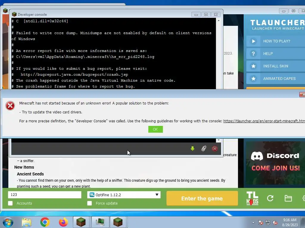Screen dimensions: 305x228
Task: Click the New Items heading
Action: coord(24,167)
